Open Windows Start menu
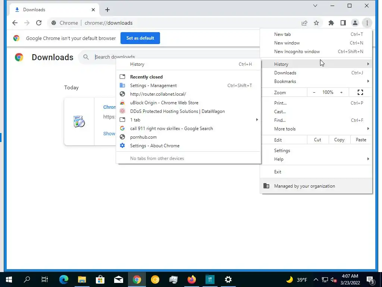Screen dimensions: 382x287 tap(9, 280)
